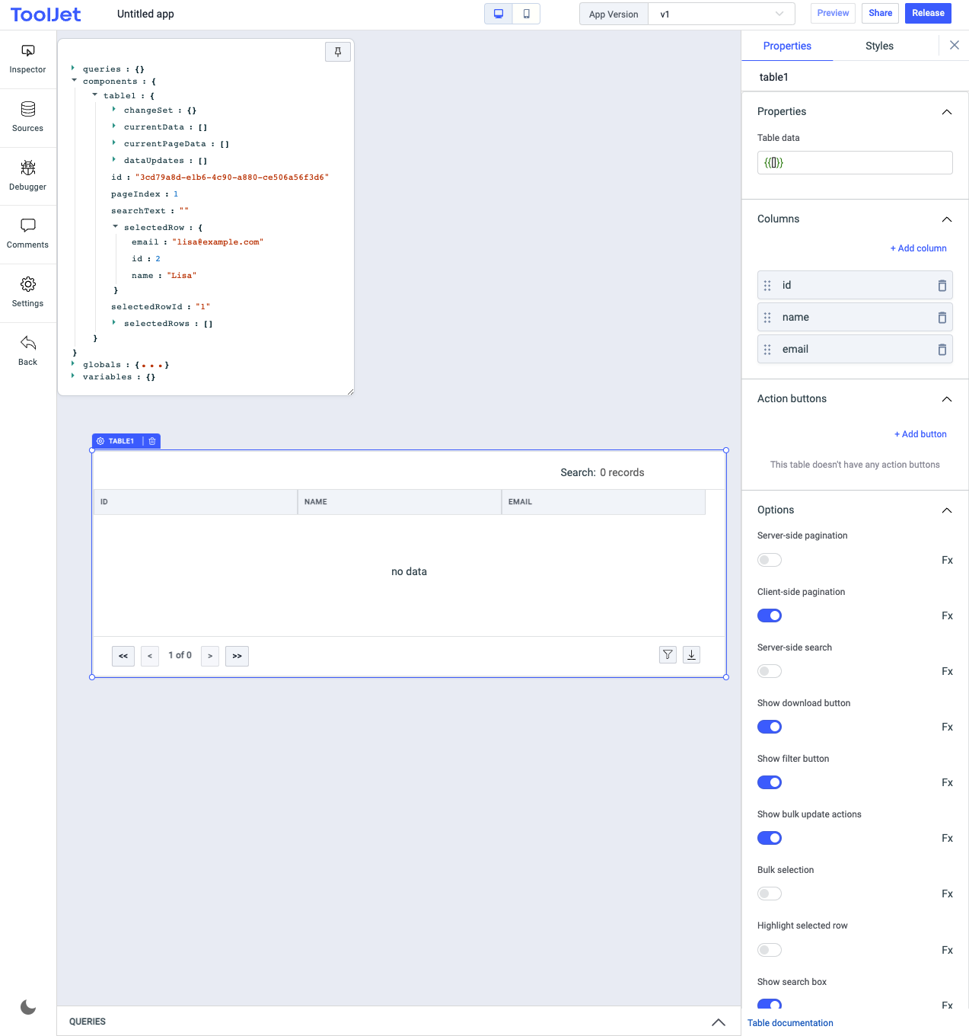The image size is (969, 1036).
Task: Delete the id column
Action: (x=942, y=286)
